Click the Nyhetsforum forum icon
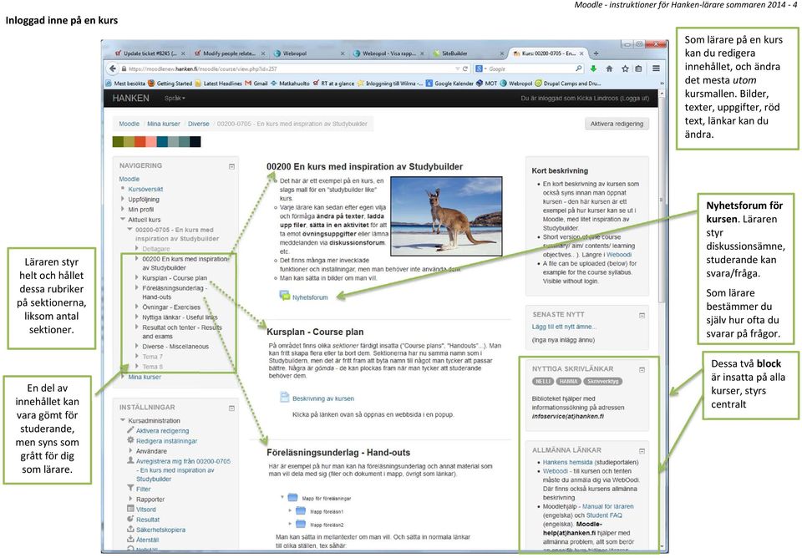Viewport: 802px width, 558px height. (284, 296)
